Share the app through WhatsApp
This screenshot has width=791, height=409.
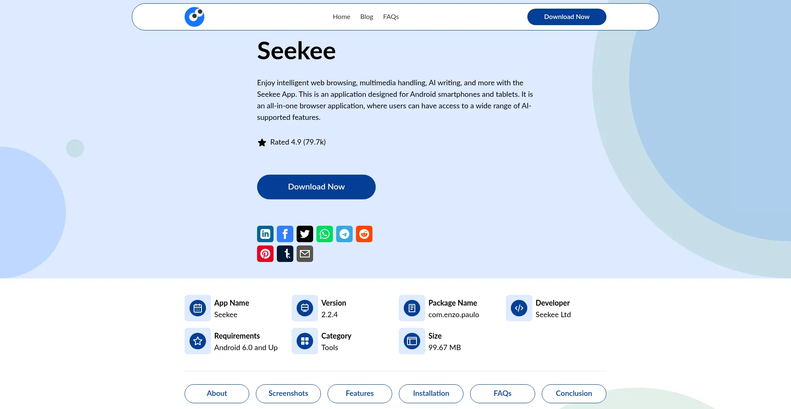coord(324,234)
